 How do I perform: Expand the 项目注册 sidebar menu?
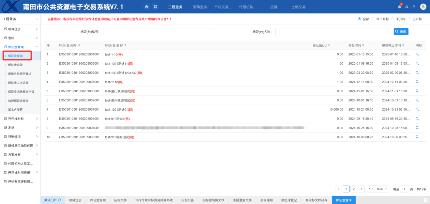click(x=20, y=29)
